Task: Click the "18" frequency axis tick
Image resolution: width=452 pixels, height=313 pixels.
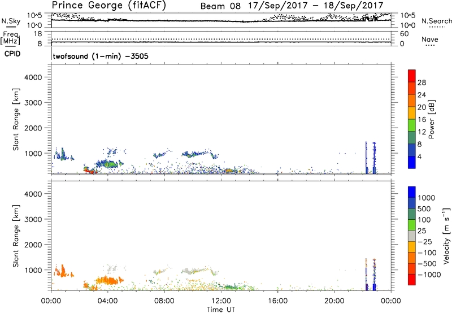Action: click(38, 34)
